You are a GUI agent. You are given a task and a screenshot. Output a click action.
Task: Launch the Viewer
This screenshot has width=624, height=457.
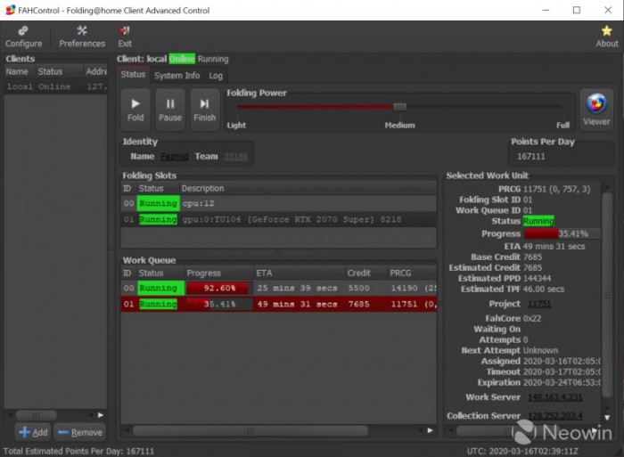point(596,109)
